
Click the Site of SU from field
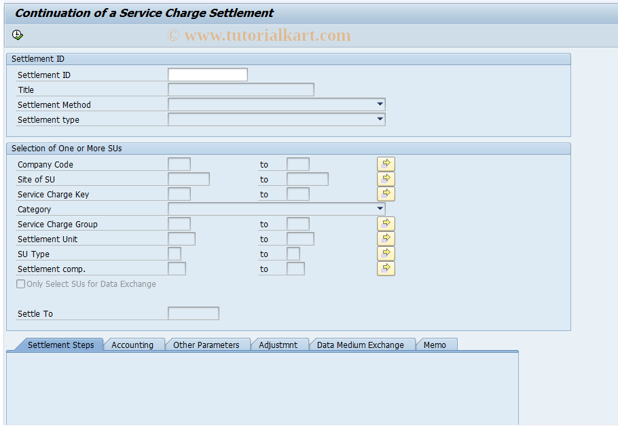coord(189,179)
